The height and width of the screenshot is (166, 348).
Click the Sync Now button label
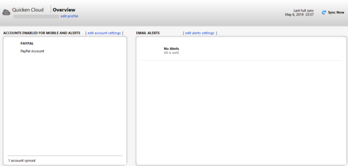coord(336,12)
